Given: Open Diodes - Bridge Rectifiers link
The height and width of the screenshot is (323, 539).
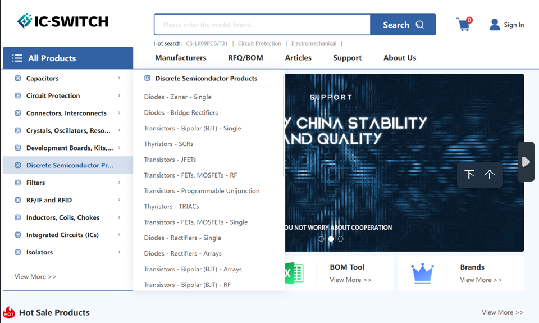Looking at the screenshot, I should 181,113.
